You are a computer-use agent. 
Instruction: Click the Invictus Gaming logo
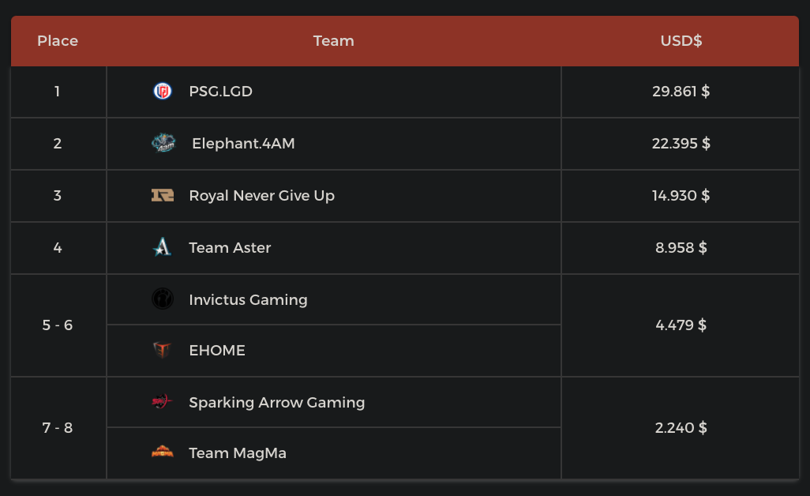(162, 299)
